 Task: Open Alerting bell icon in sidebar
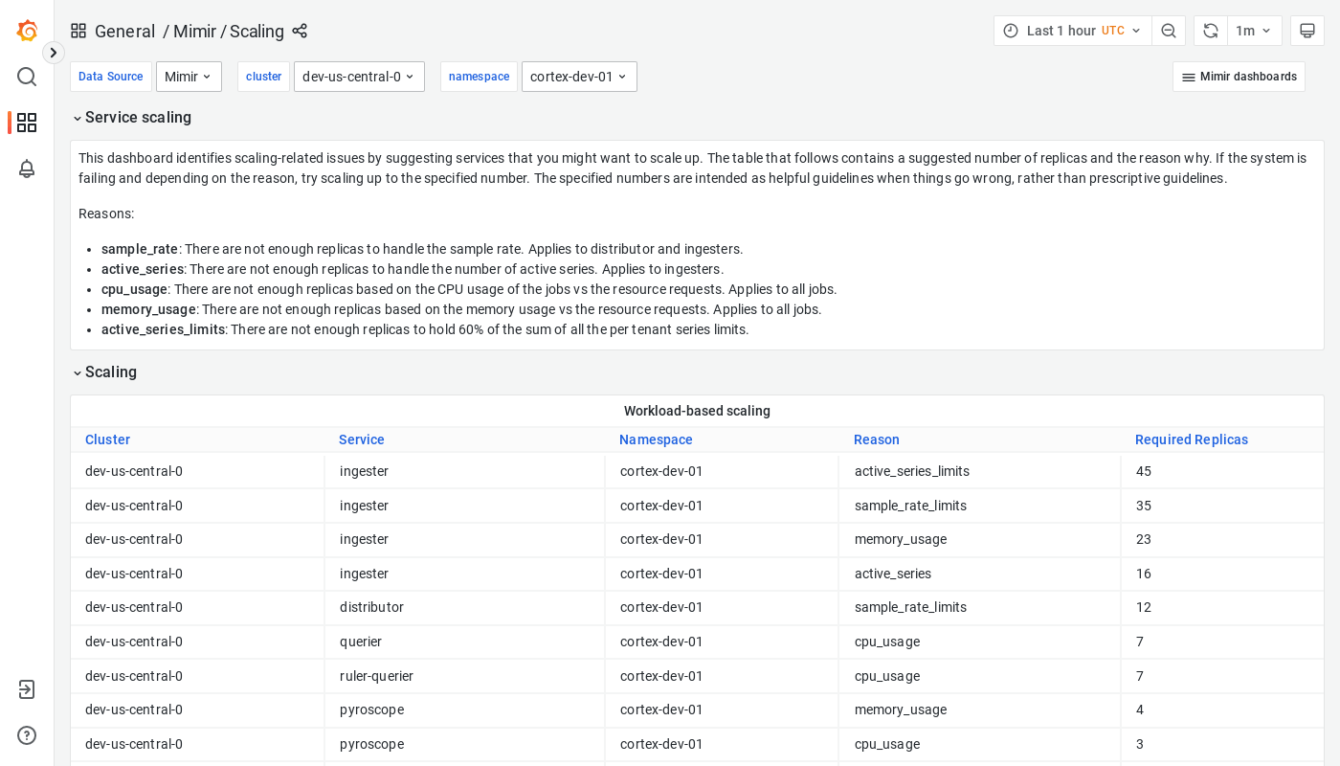coord(27,169)
